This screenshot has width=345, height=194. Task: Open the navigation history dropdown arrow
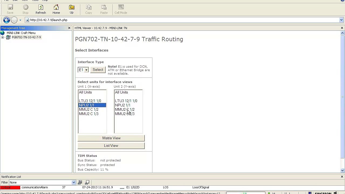(x=20, y=20)
